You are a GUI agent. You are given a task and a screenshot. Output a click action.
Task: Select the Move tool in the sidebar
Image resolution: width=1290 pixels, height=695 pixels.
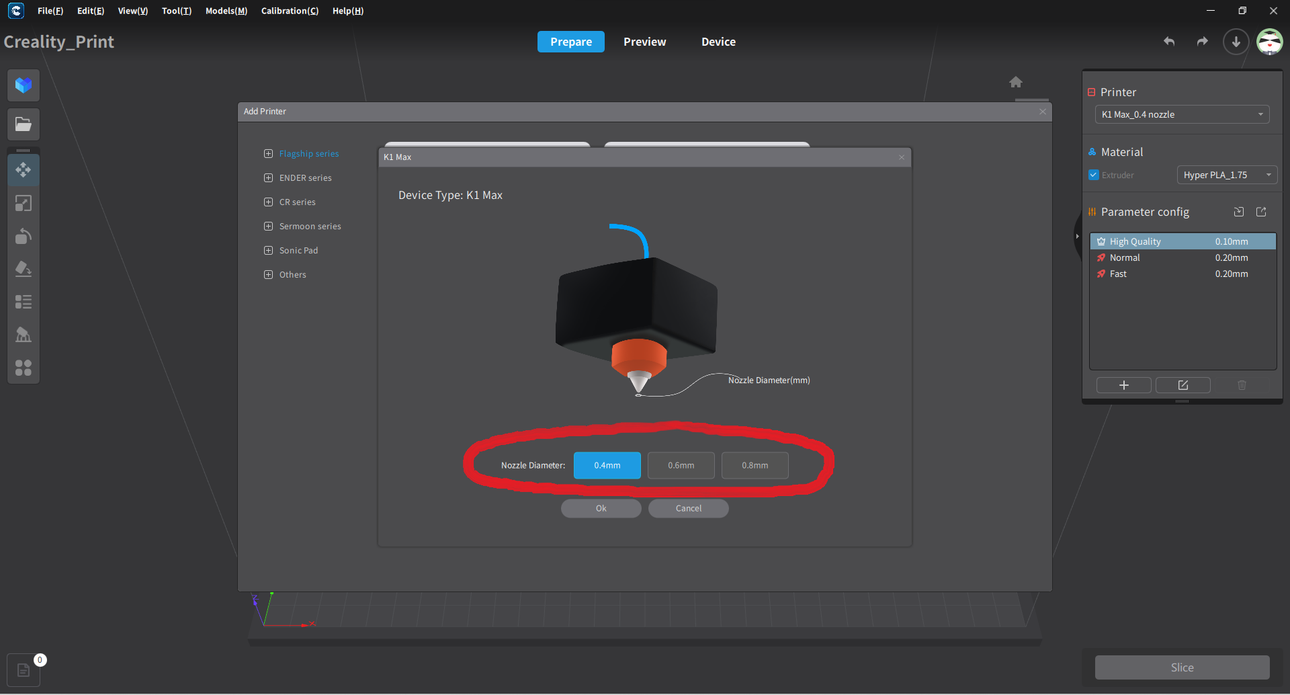coord(24,170)
